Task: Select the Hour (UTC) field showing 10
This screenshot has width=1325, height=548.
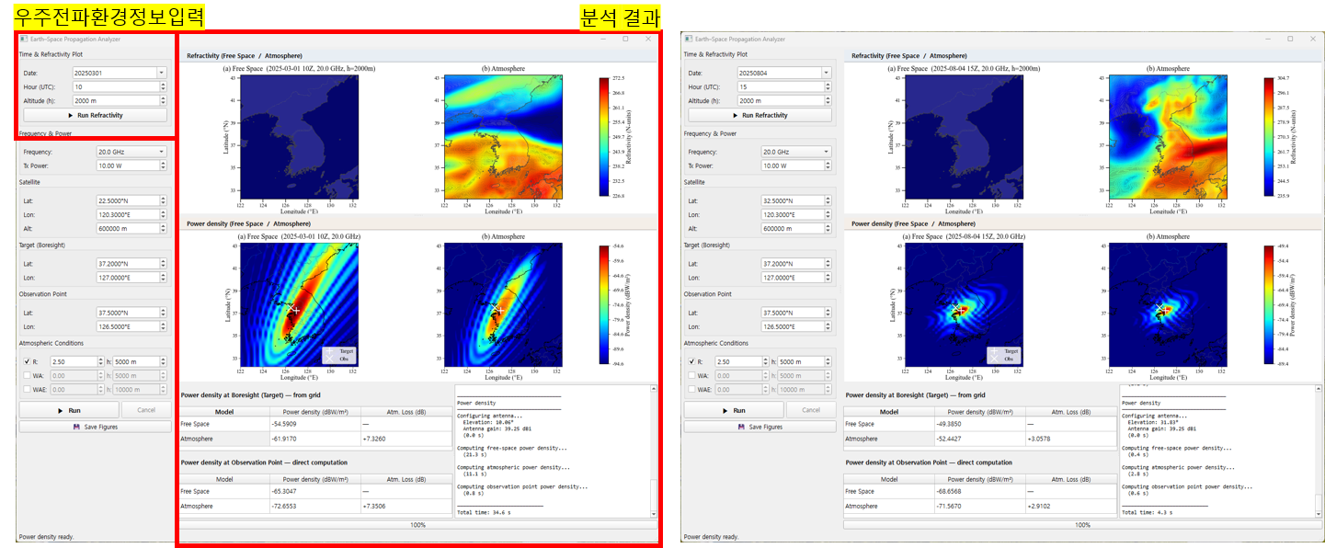Action: (x=120, y=86)
